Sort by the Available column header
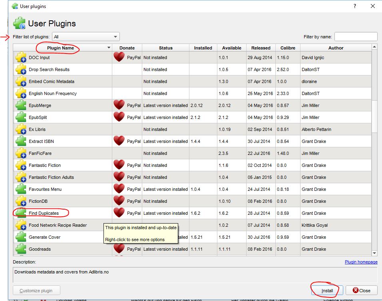Viewport: 382px width, 301px height. coord(232,48)
